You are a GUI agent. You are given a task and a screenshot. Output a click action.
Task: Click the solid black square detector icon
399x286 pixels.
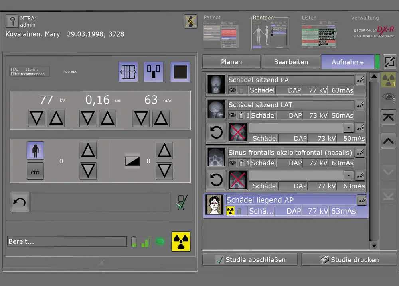(x=180, y=72)
